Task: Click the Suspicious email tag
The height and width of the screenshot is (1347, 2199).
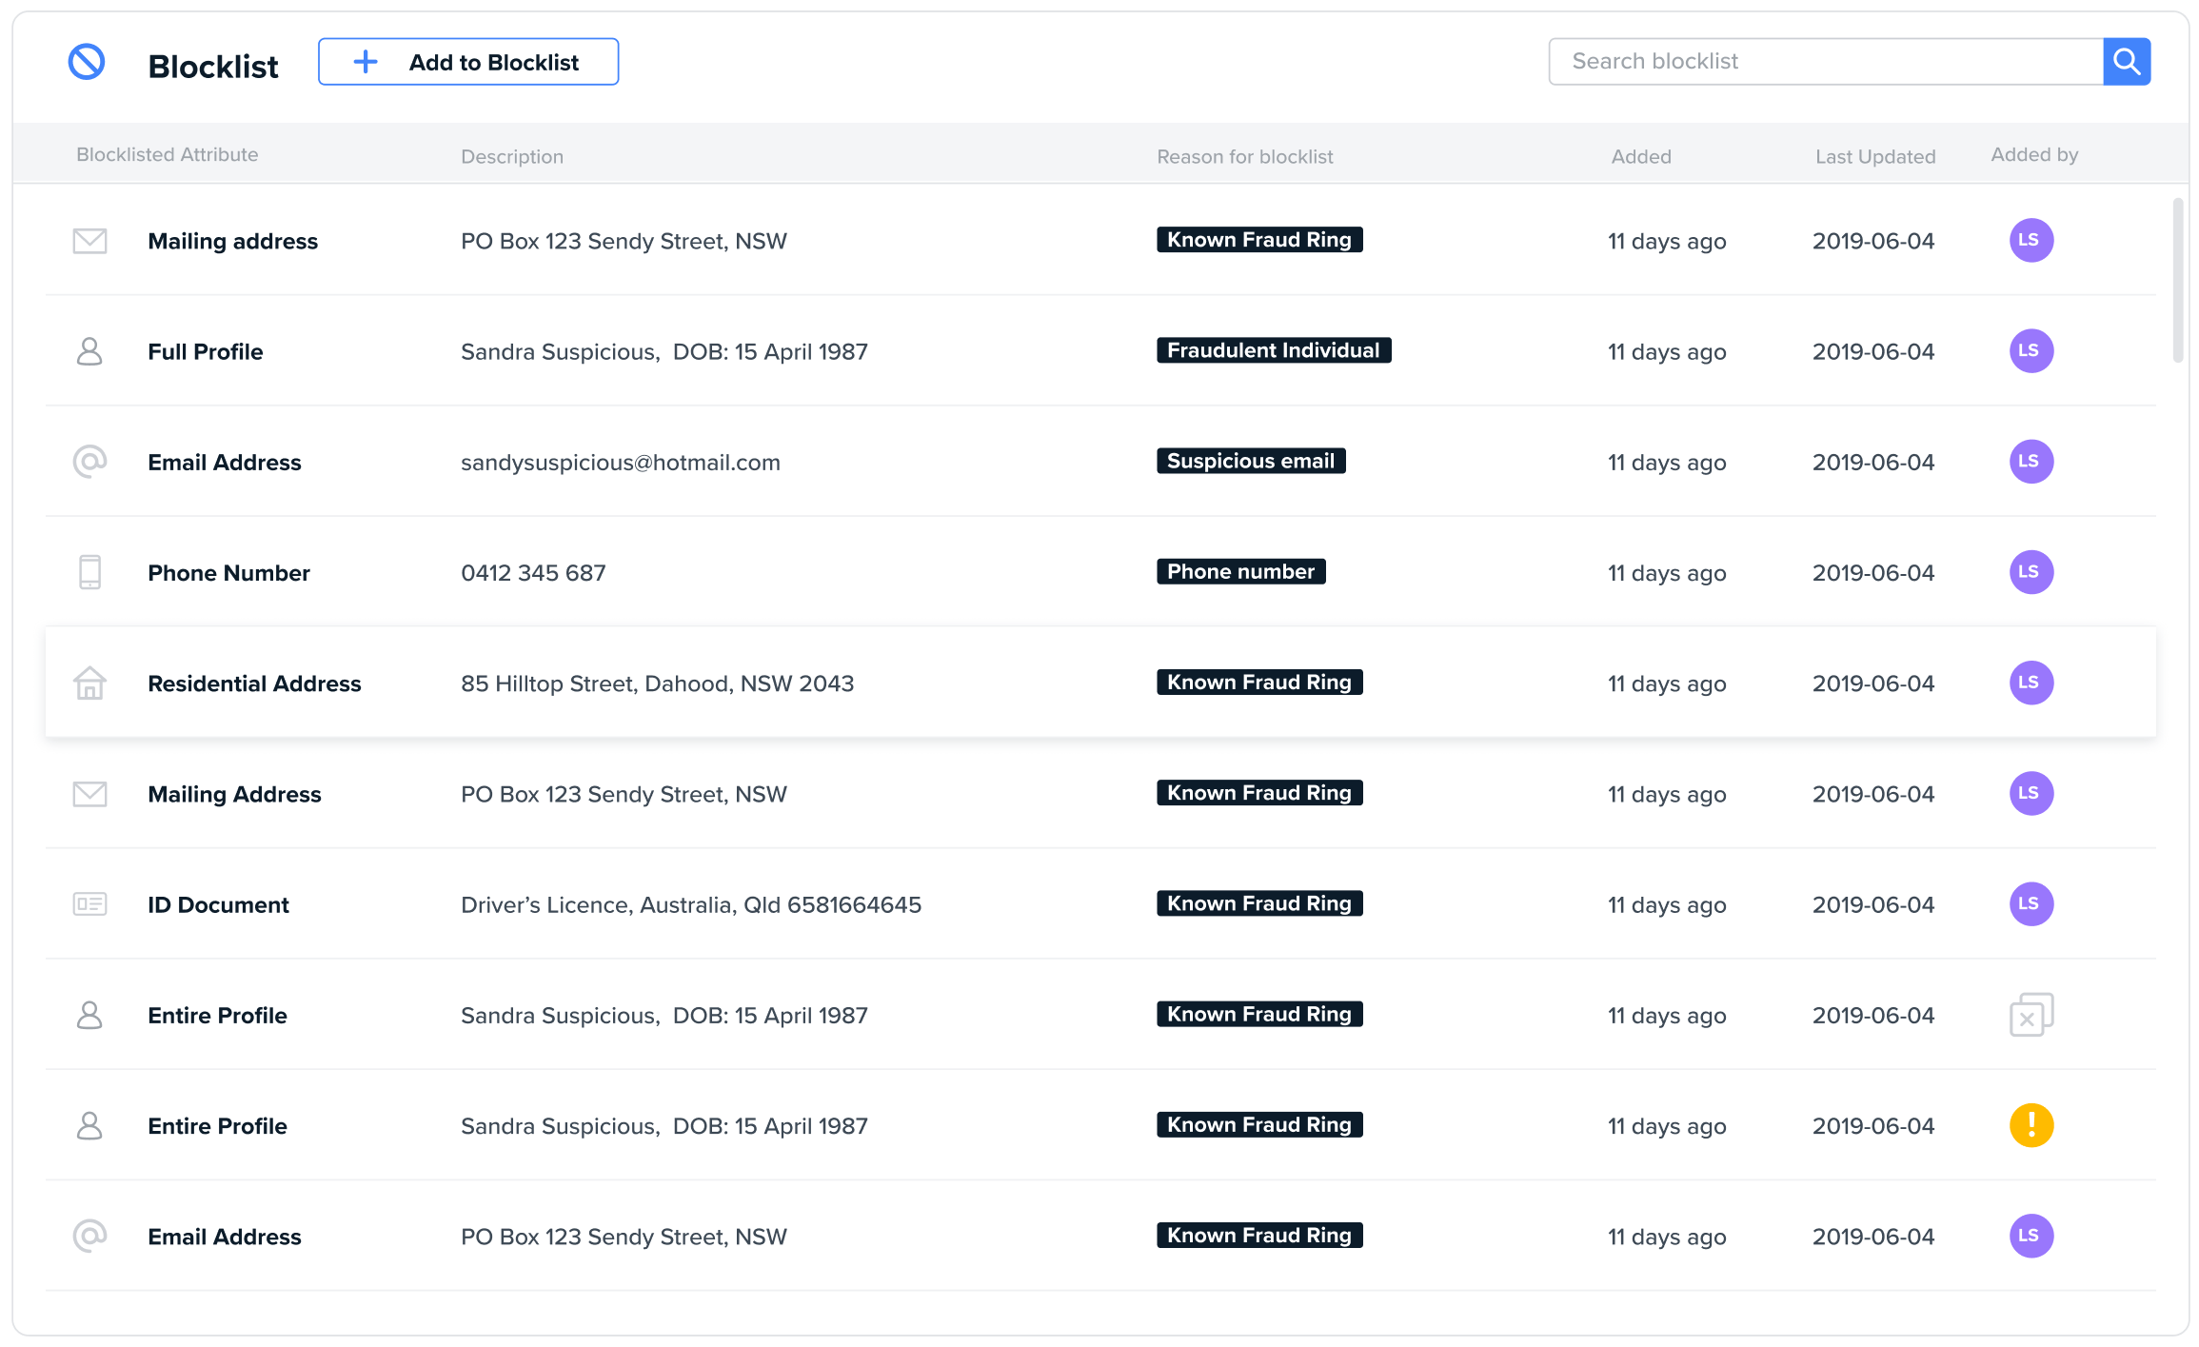Action: tap(1250, 461)
